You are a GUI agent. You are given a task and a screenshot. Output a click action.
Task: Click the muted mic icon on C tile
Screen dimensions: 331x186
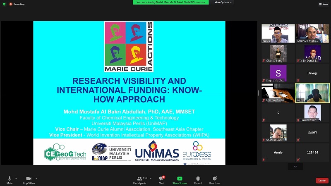pyautogui.click(x=264, y=120)
